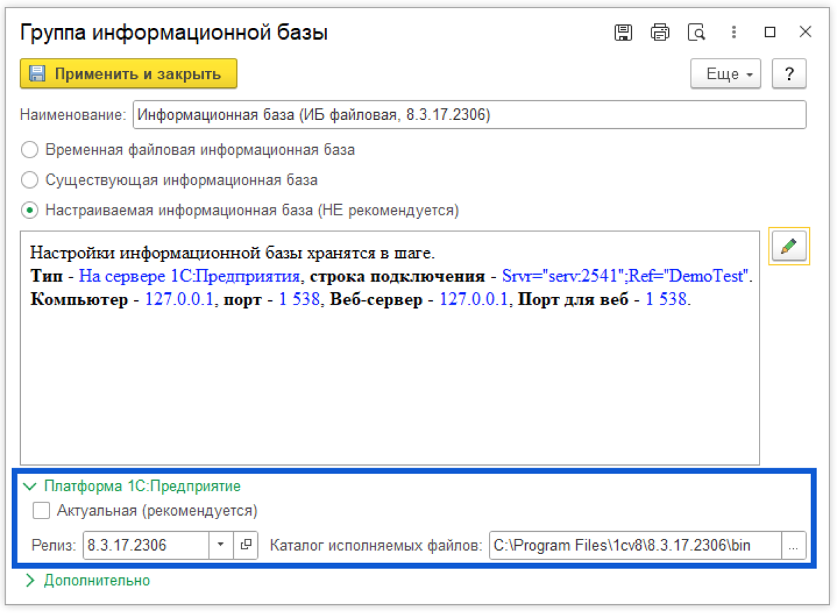The width and height of the screenshot is (837, 614).
Task: Enable the Актуальная (рекомендуется) checkbox
Action: (42, 511)
